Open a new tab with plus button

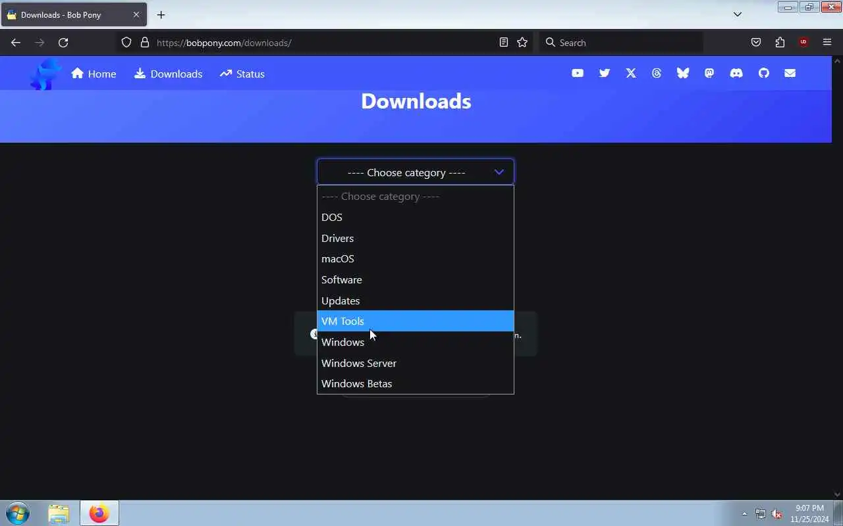click(x=161, y=14)
